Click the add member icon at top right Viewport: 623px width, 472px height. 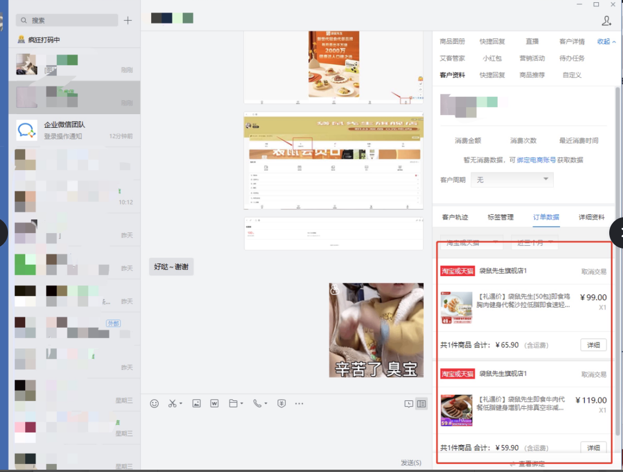pyautogui.click(x=606, y=21)
